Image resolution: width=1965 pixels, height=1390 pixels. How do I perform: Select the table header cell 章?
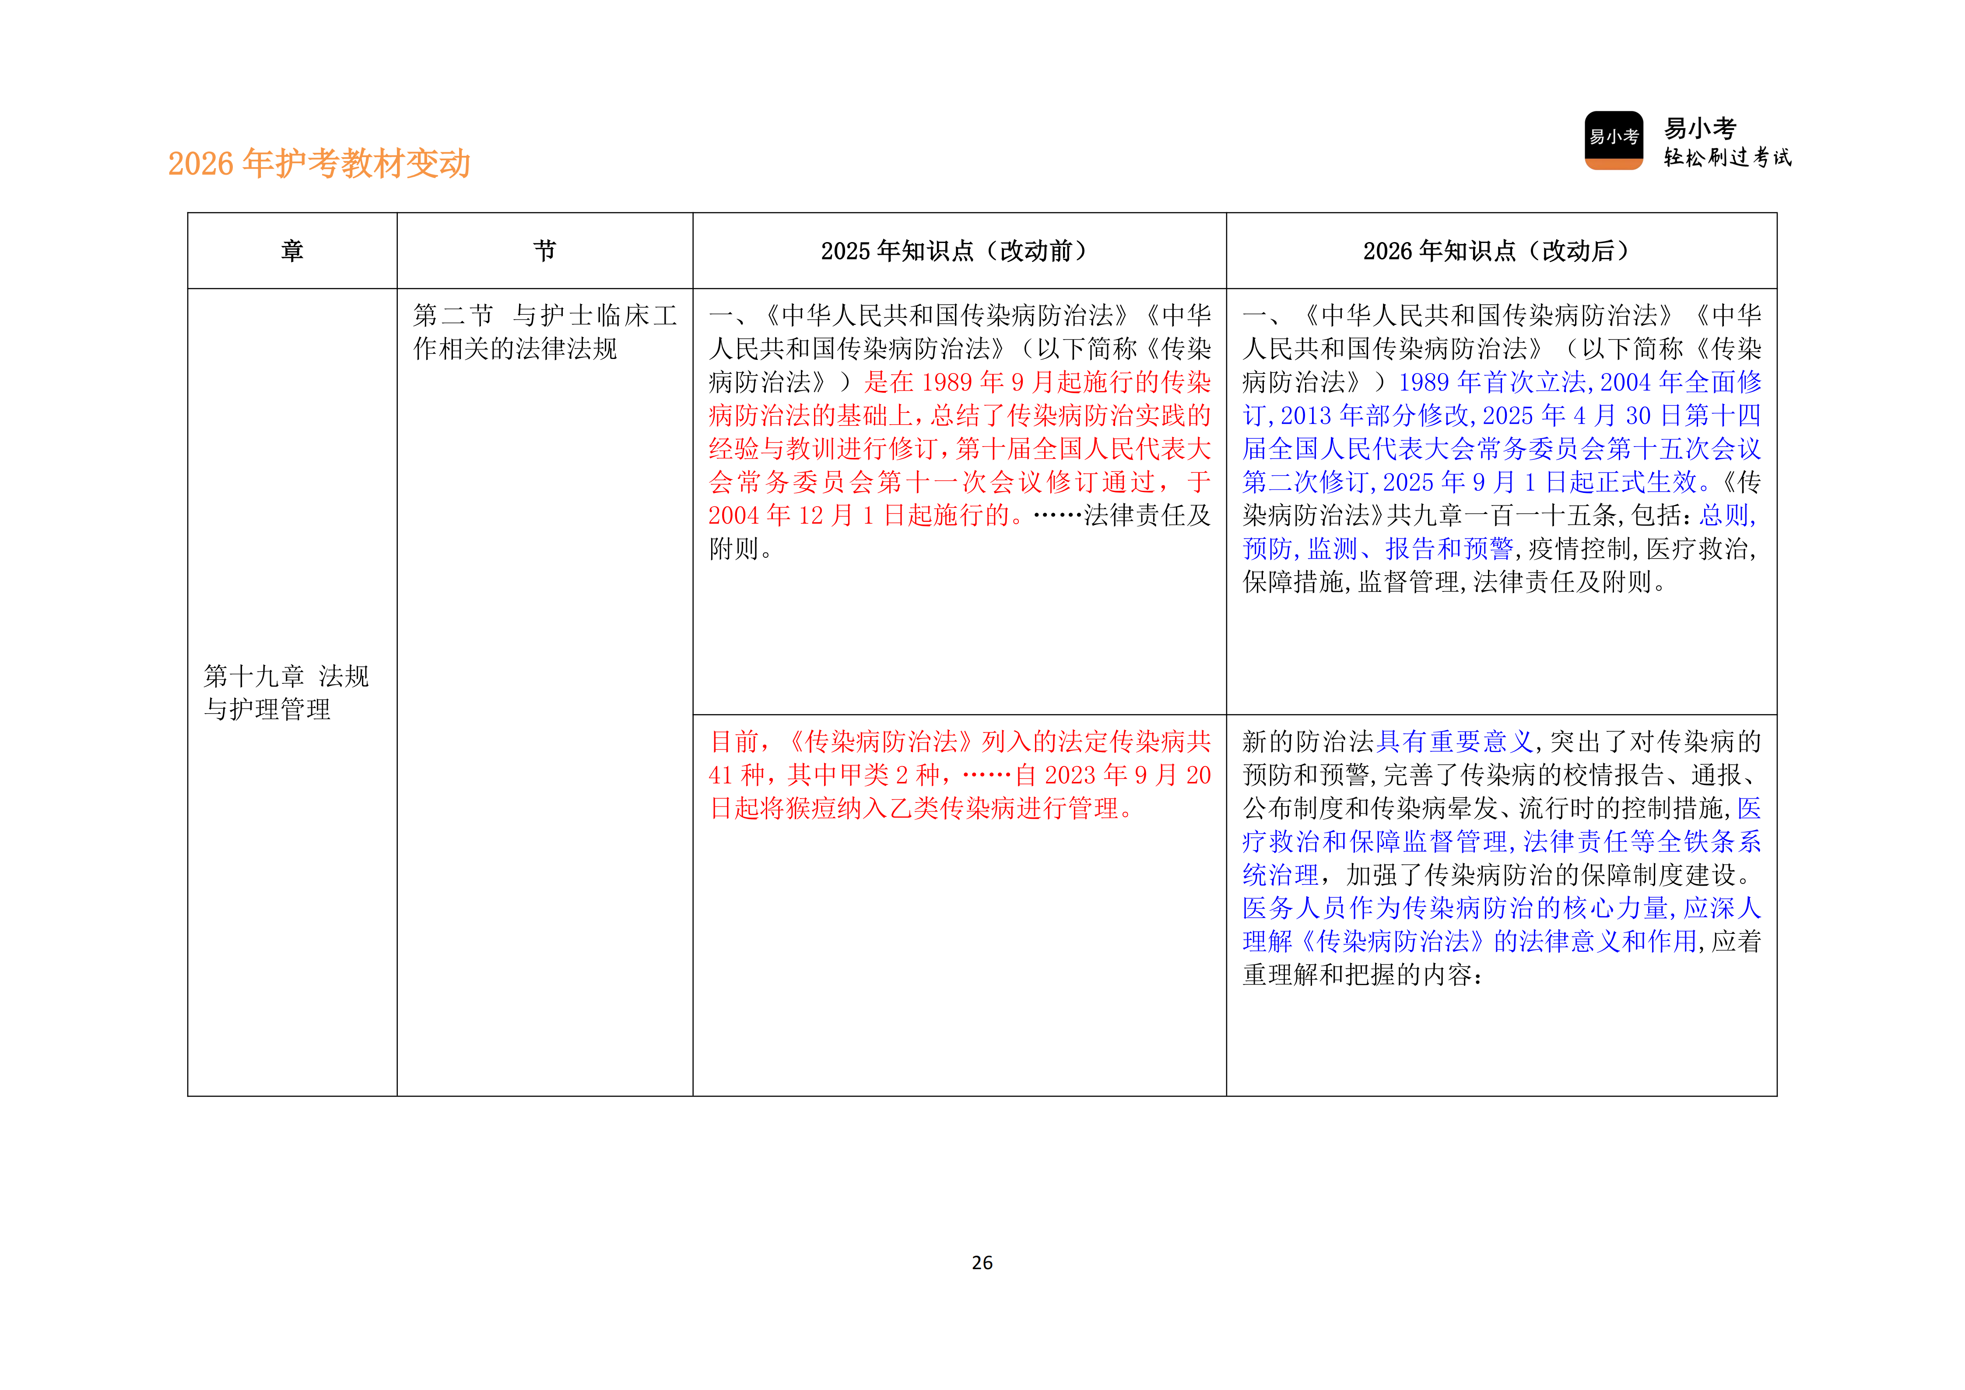[292, 249]
